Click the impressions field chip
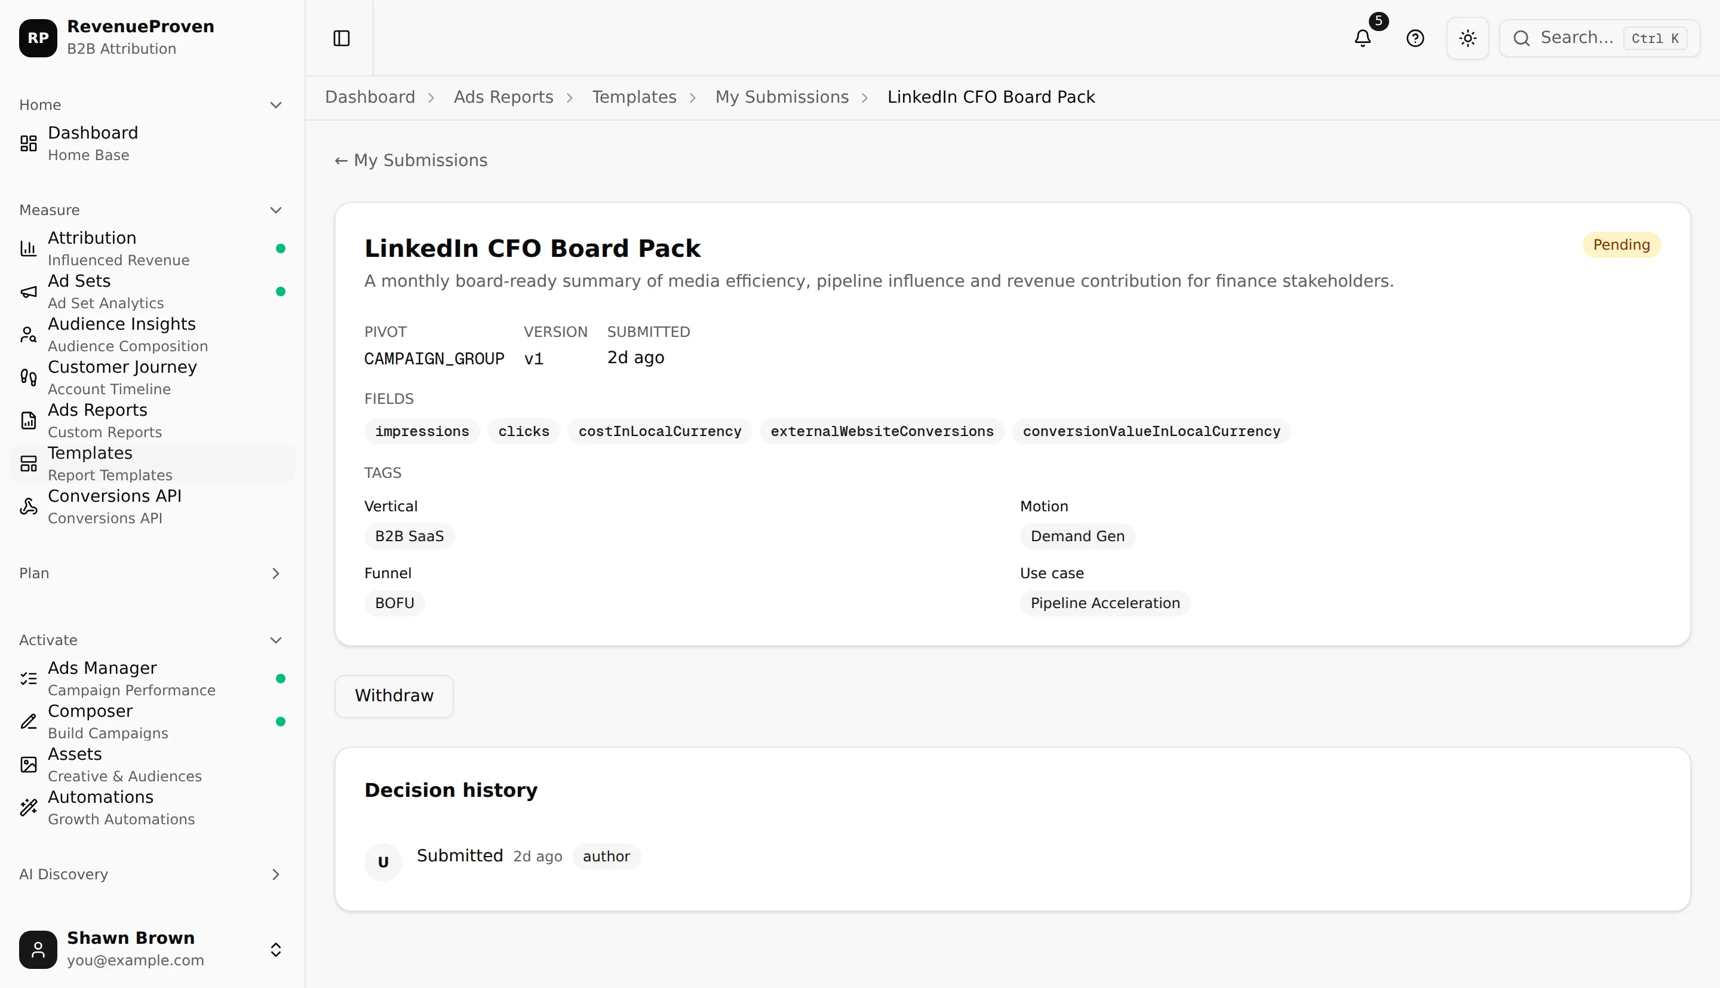The height and width of the screenshot is (988, 1720). (422, 431)
